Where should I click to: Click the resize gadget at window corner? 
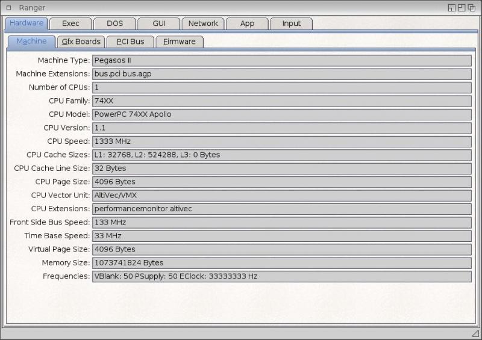[475, 333]
